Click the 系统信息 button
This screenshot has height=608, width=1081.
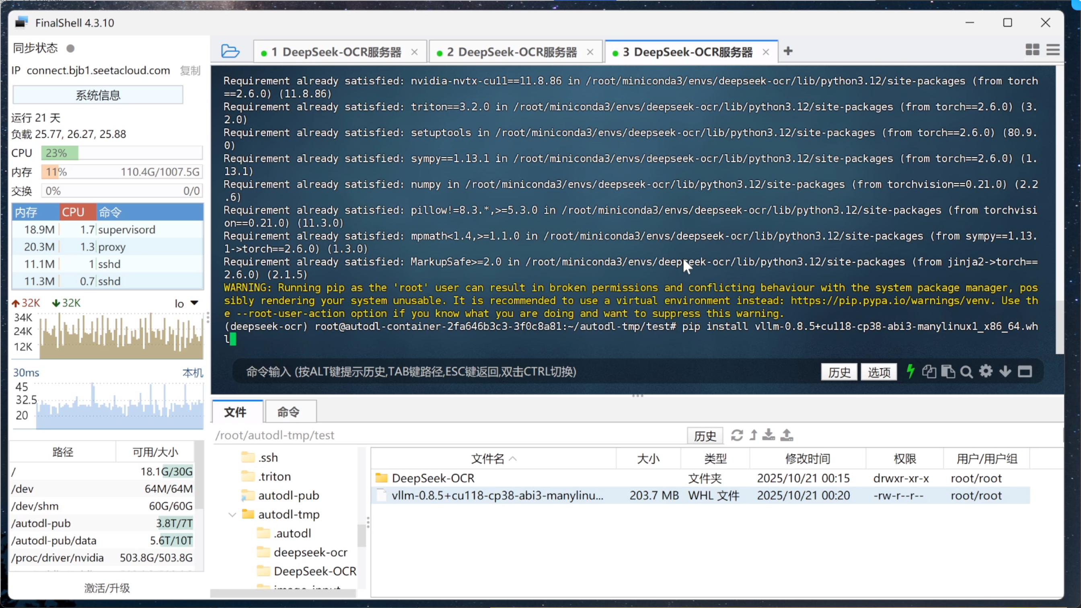(98, 95)
